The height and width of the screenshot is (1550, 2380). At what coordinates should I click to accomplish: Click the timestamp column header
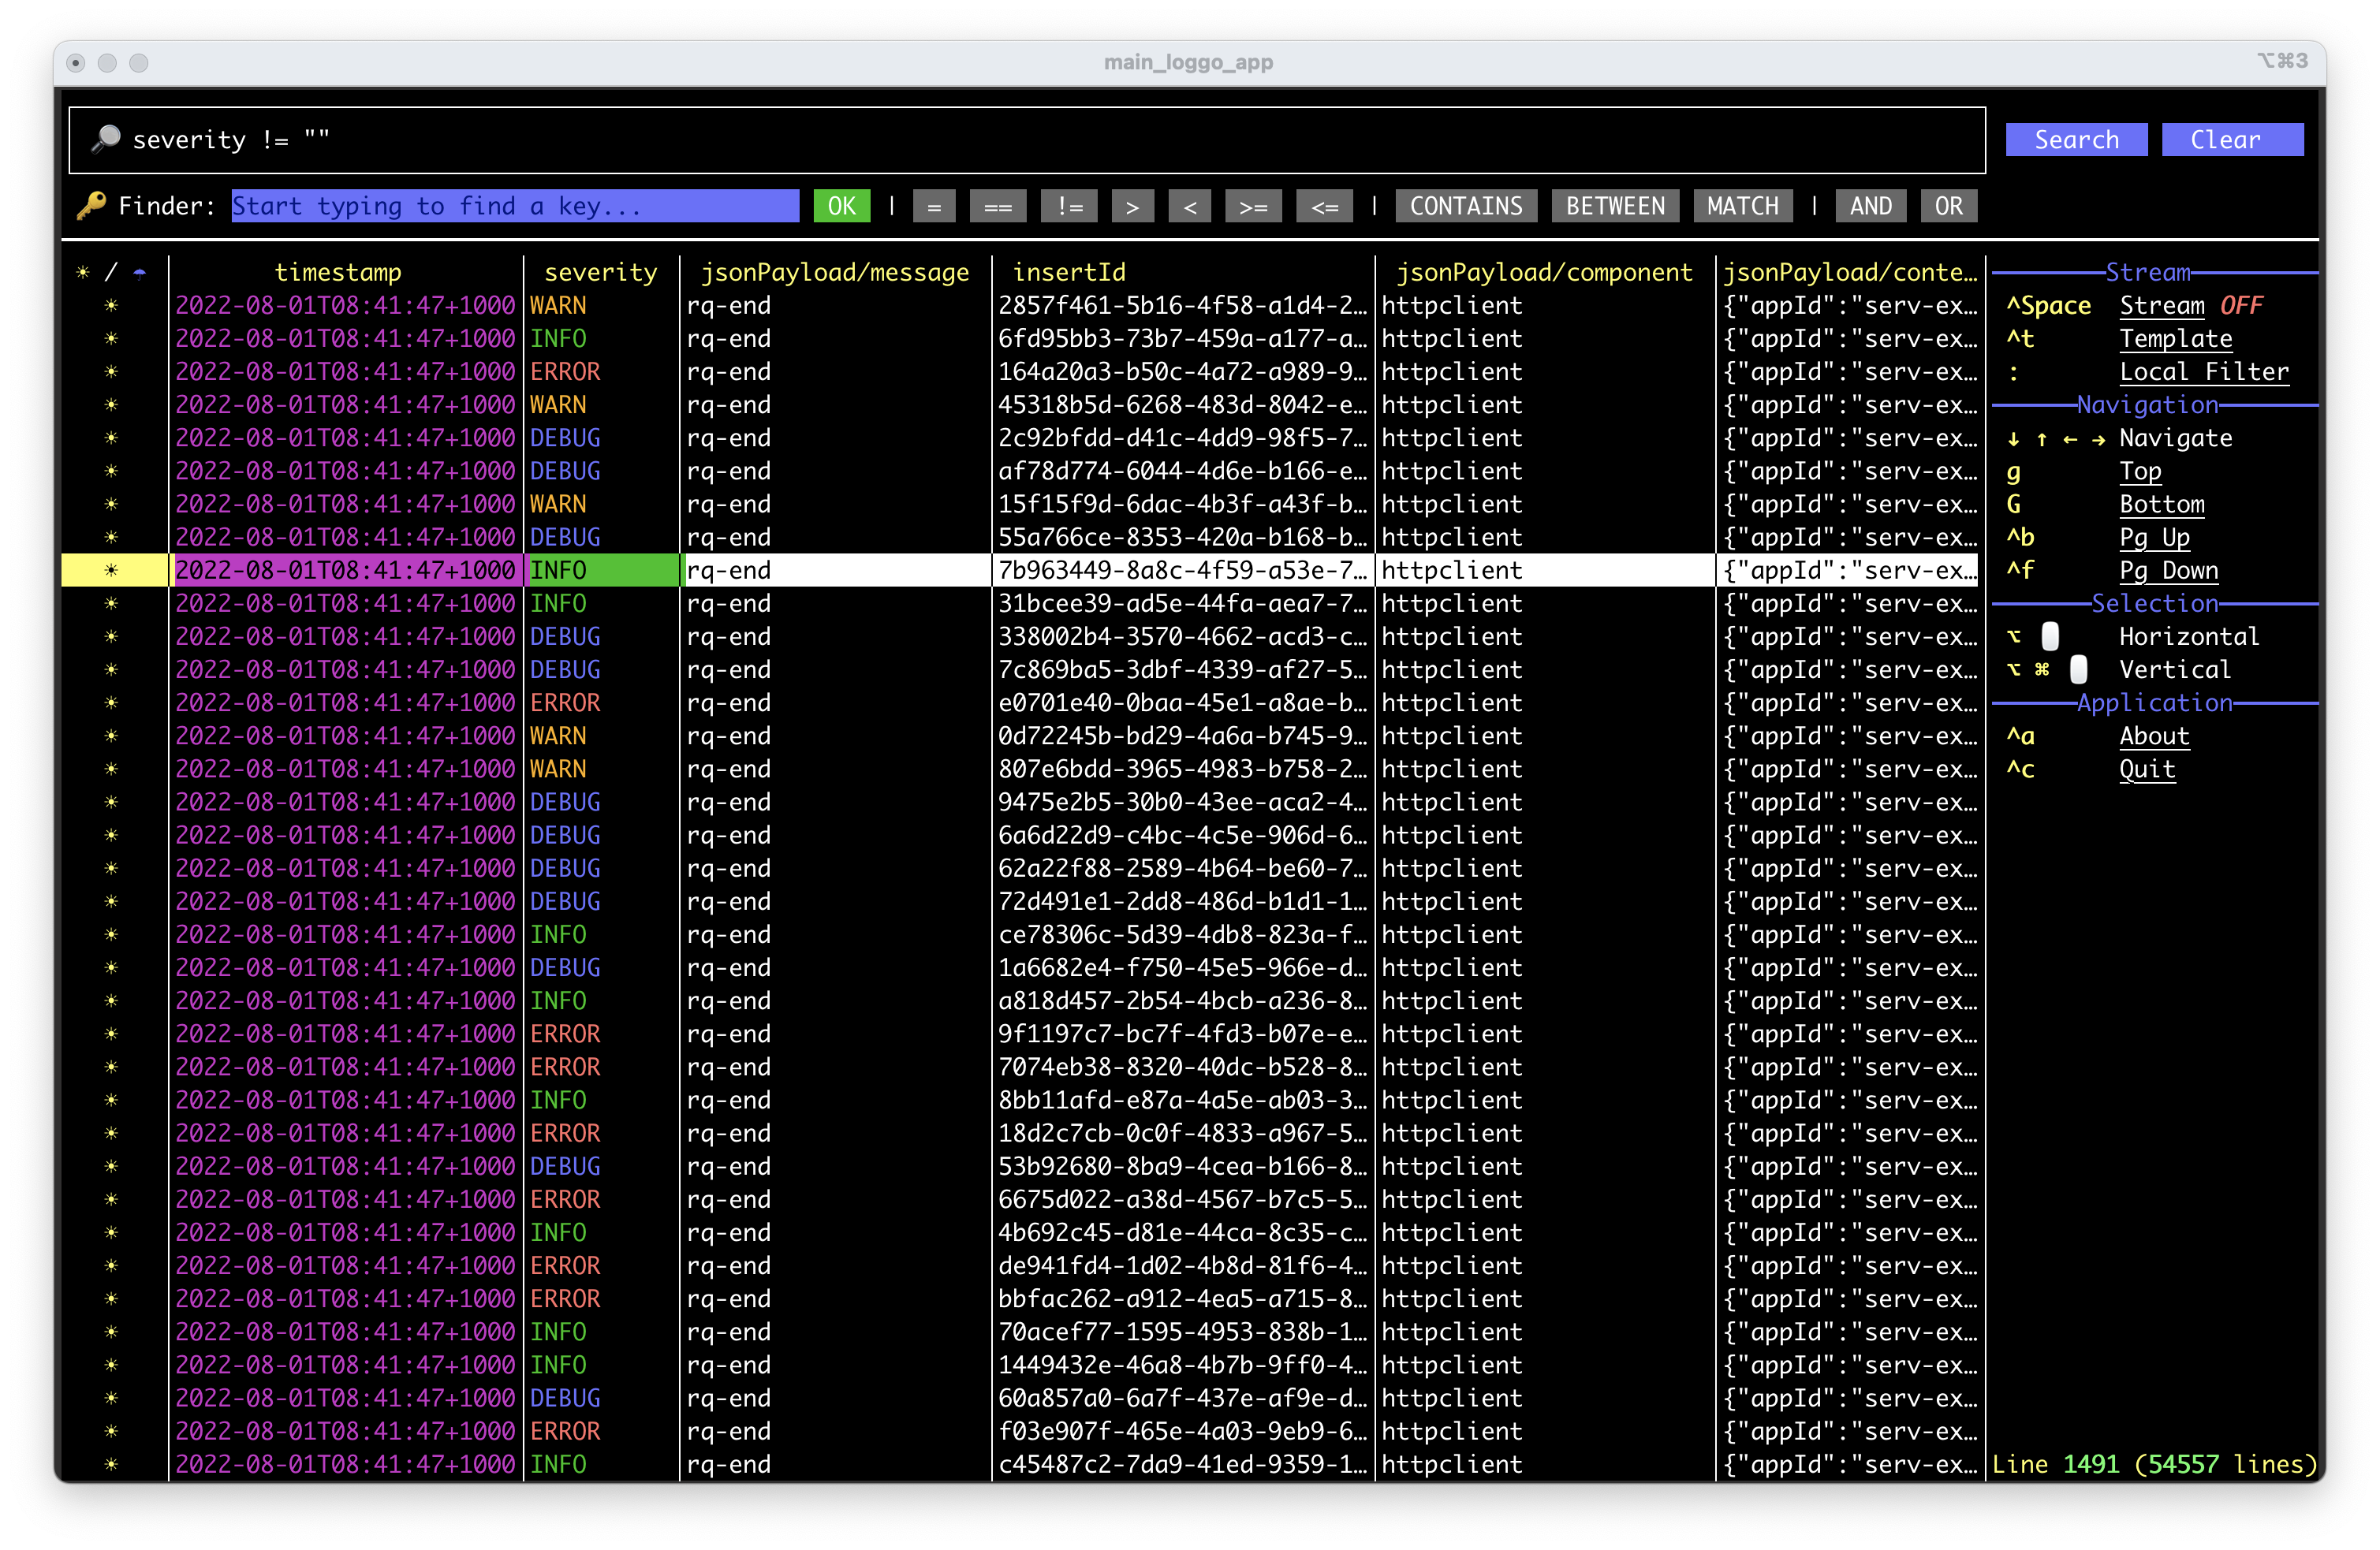pyautogui.click(x=338, y=272)
